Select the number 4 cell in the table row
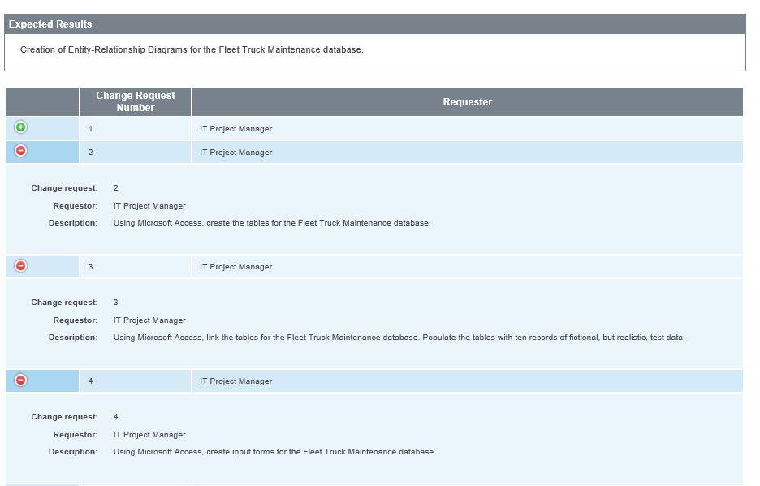The height and width of the screenshot is (486, 760). 136,381
